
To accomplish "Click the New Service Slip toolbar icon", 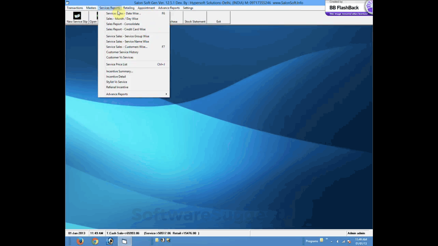I will [77, 18].
